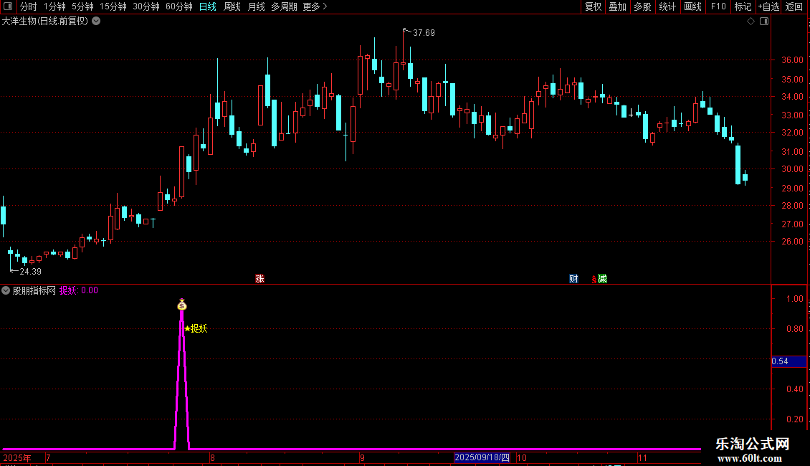Click the panel layout icon at top-left
Image resolution: width=810 pixels, height=466 pixels.
(8, 6)
